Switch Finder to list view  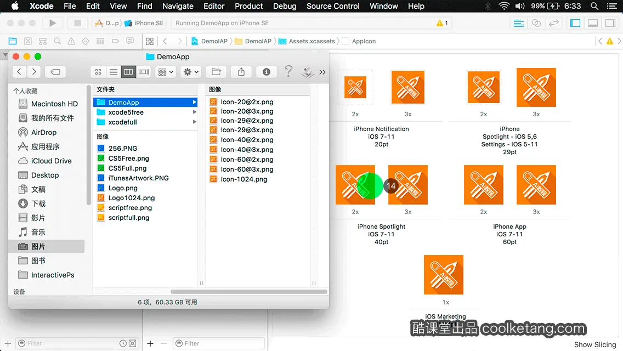click(113, 72)
